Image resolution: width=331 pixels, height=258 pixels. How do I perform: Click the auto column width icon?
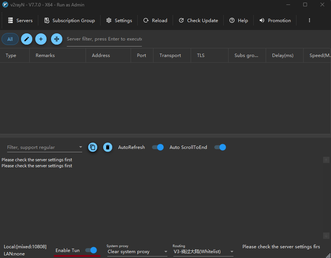point(57,39)
